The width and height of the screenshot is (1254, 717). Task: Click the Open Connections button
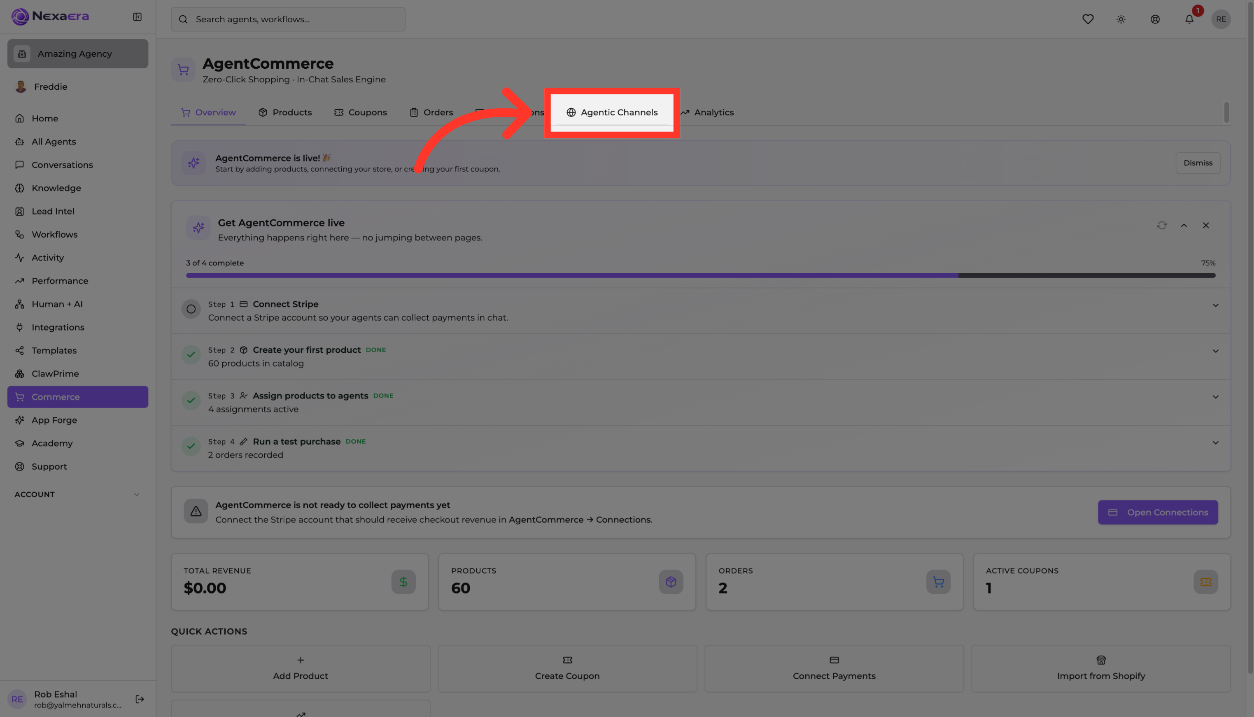tap(1158, 512)
